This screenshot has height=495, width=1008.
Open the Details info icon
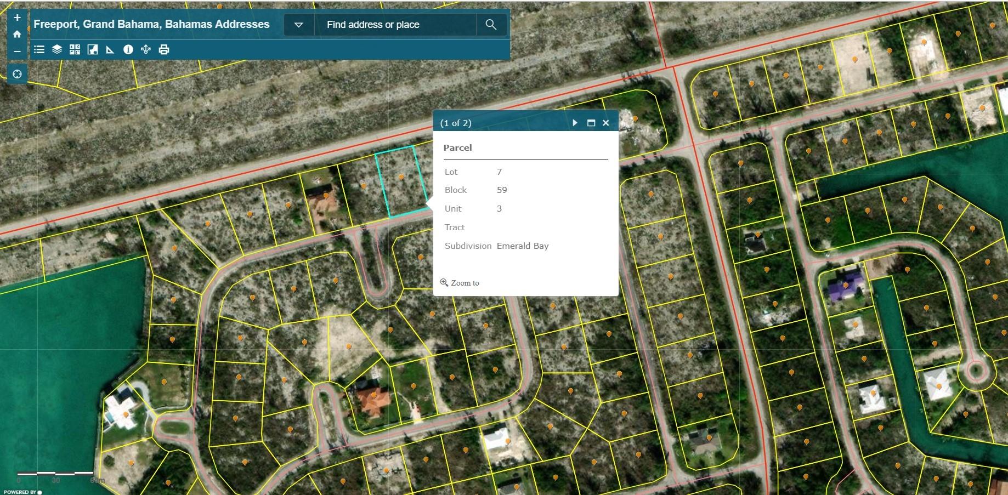pyautogui.click(x=128, y=50)
